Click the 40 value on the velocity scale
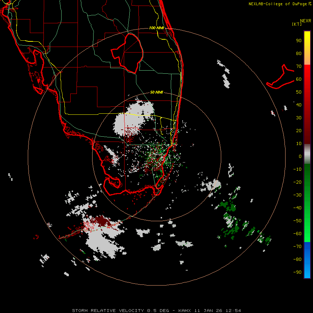 pyautogui.click(x=299, y=105)
